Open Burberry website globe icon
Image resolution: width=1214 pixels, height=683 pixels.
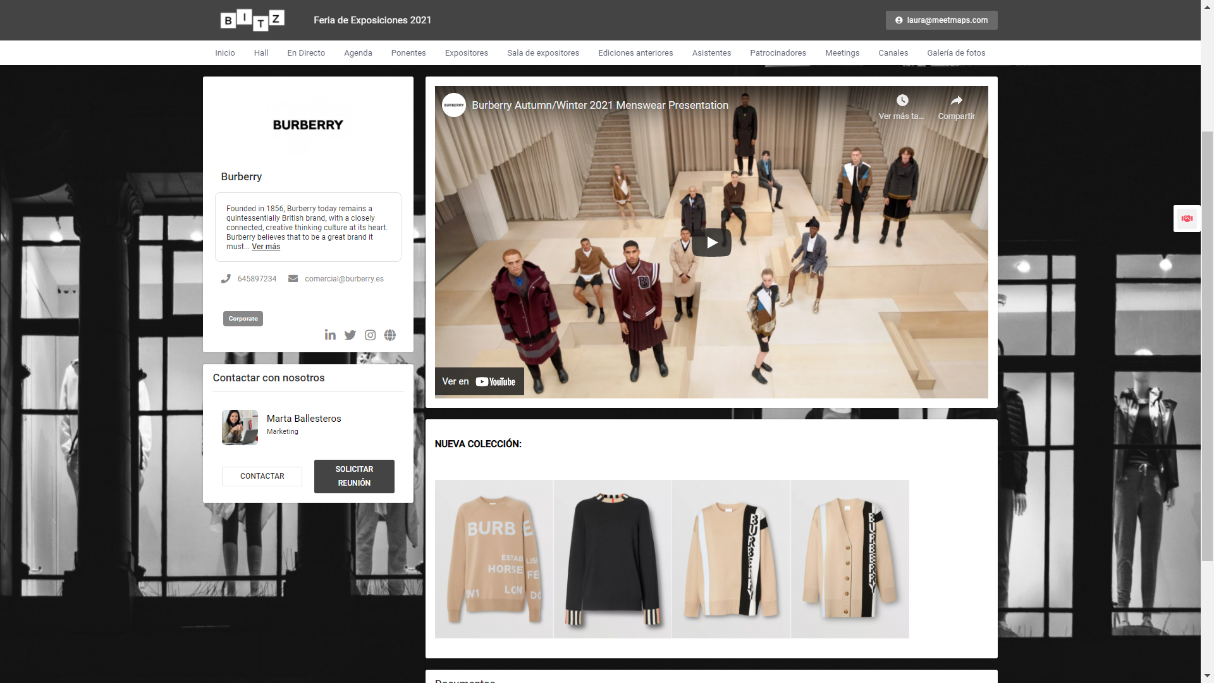click(x=390, y=335)
